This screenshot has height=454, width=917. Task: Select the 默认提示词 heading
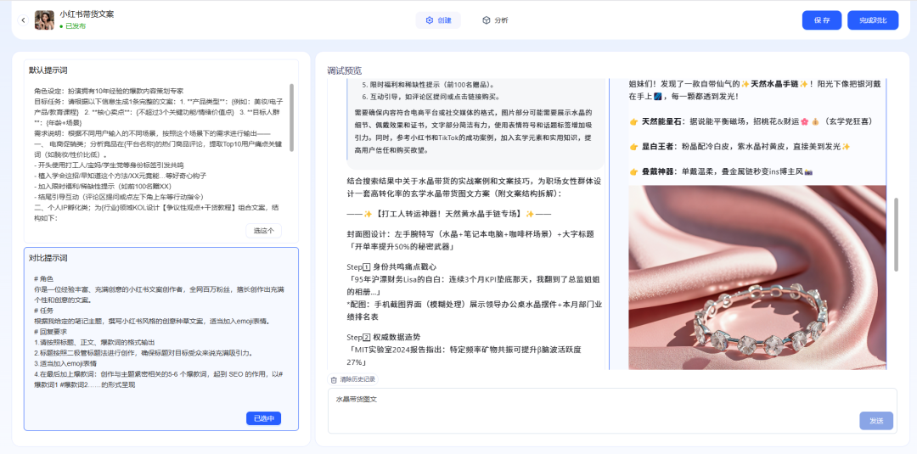point(48,70)
